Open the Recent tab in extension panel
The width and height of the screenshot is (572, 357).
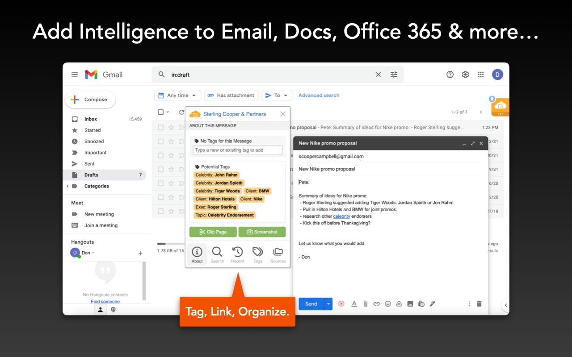[237, 255]
